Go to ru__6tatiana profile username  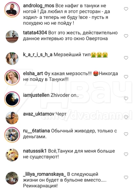pos(36,131)
